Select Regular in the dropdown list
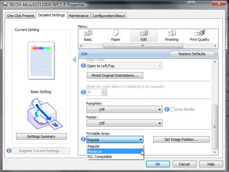The width and height of the screenshot is (229, 172). [x=115, y=146]
